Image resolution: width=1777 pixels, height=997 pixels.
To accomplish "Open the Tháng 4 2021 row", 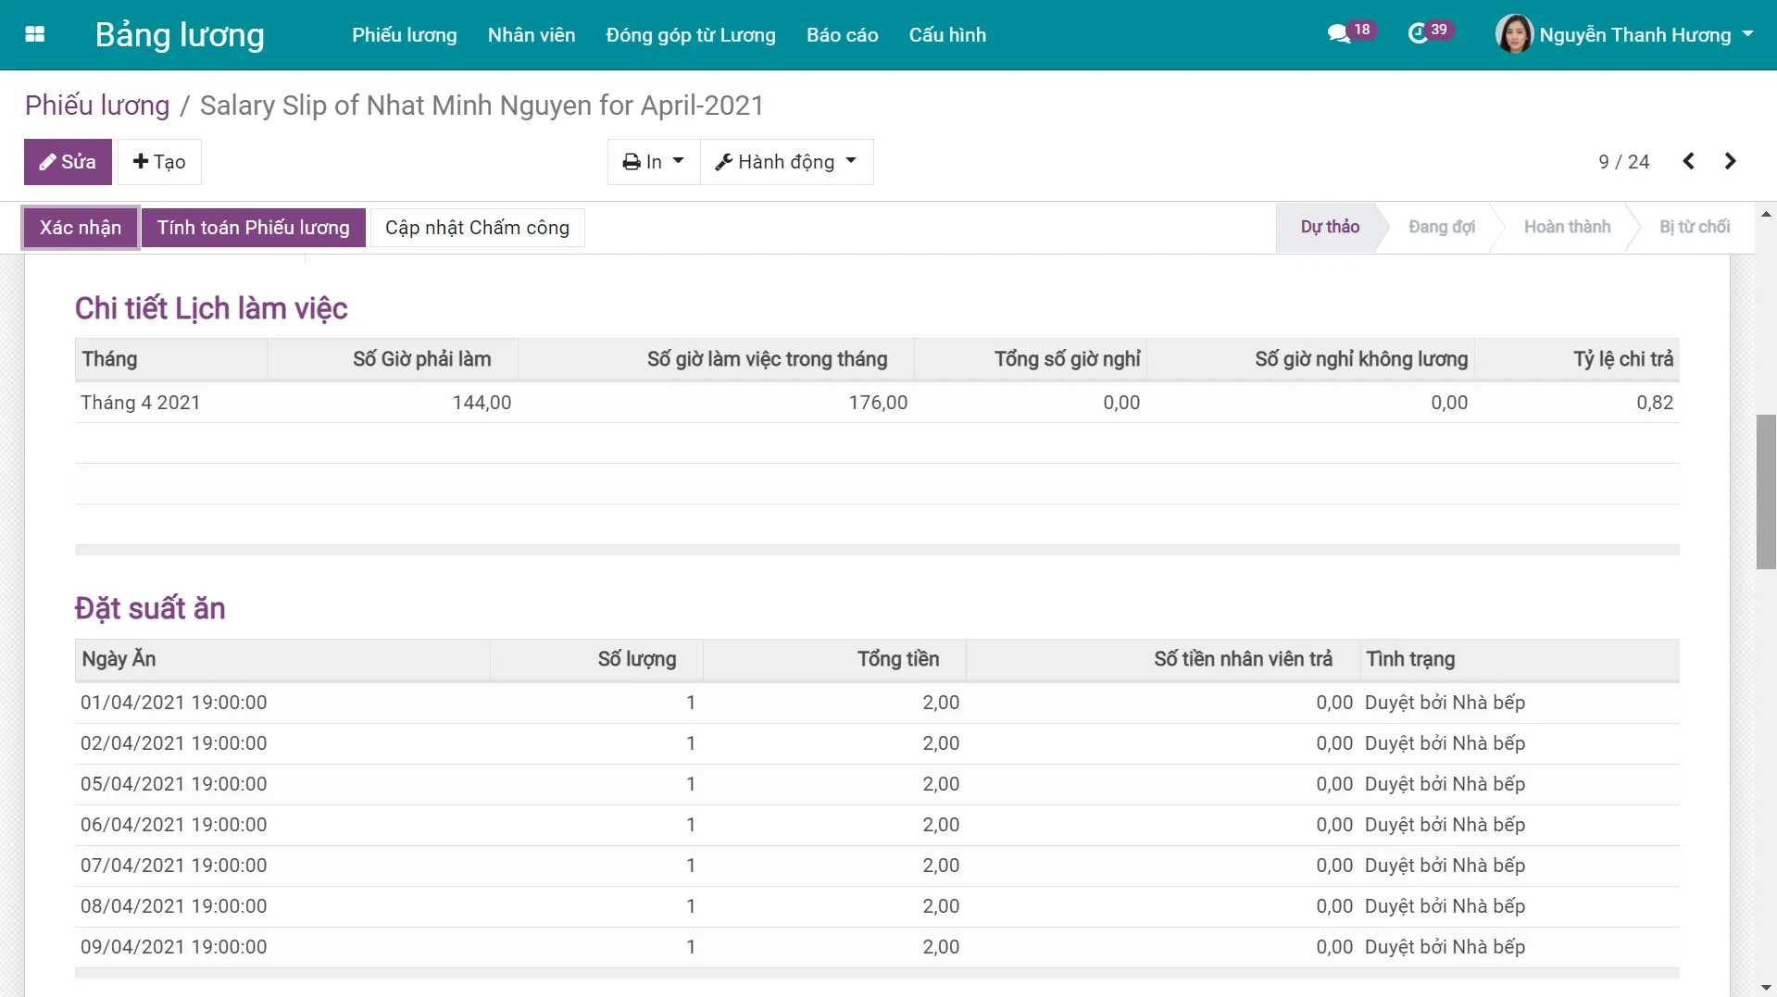I will 877,403.
